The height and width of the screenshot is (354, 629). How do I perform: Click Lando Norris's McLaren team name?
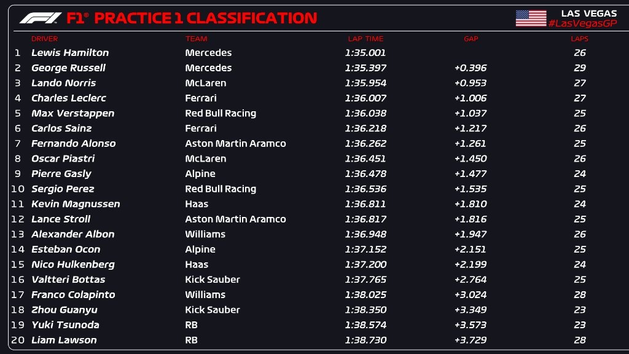[206, 83]
